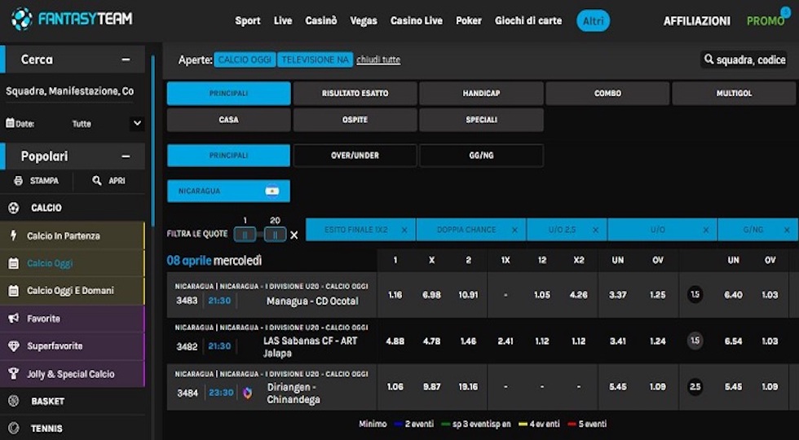
Task: Select odds 1.16 for Managua win
Action: coord(395,295)
